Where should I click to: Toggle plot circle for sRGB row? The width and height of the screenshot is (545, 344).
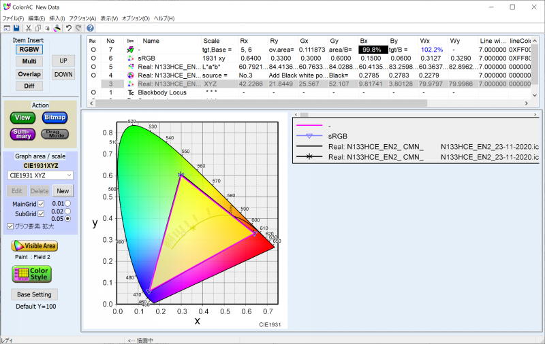(93, 58)
